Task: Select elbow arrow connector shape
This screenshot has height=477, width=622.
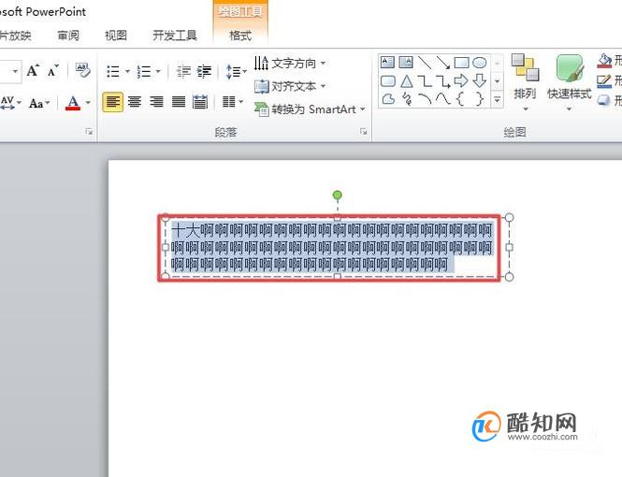Action: [443, 81]
